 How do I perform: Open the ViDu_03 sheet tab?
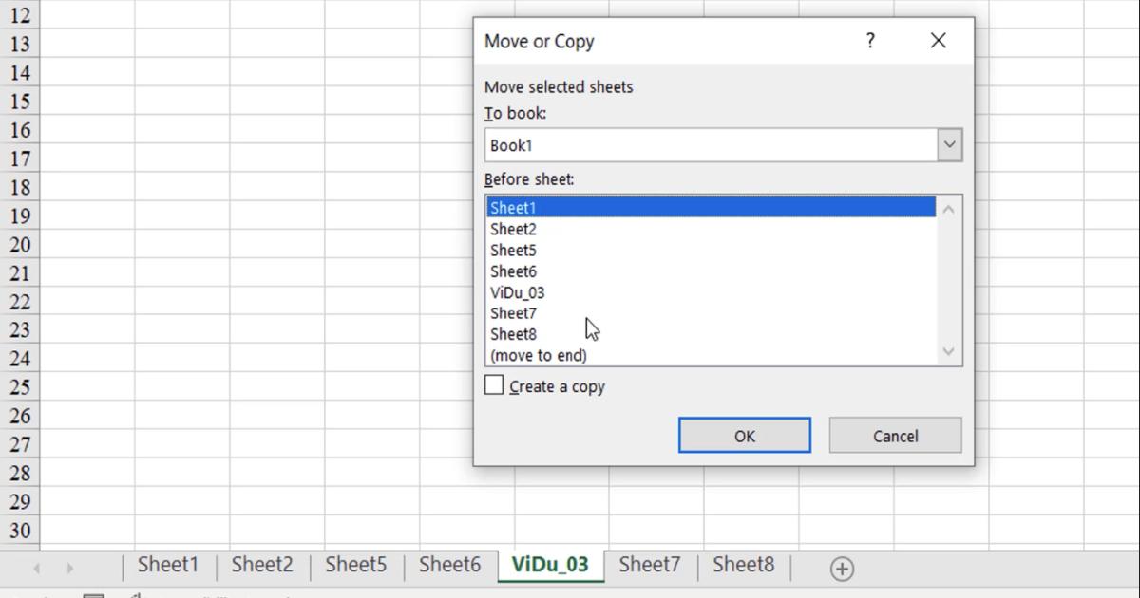click(x=551, y=563)
